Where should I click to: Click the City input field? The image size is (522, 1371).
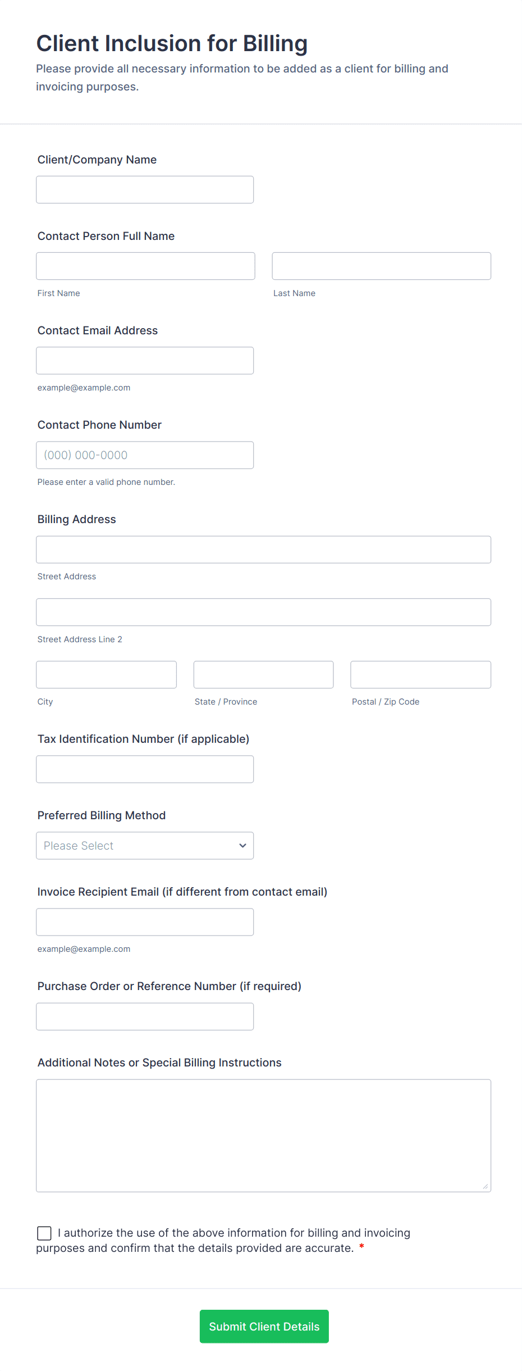pos(106,675)
